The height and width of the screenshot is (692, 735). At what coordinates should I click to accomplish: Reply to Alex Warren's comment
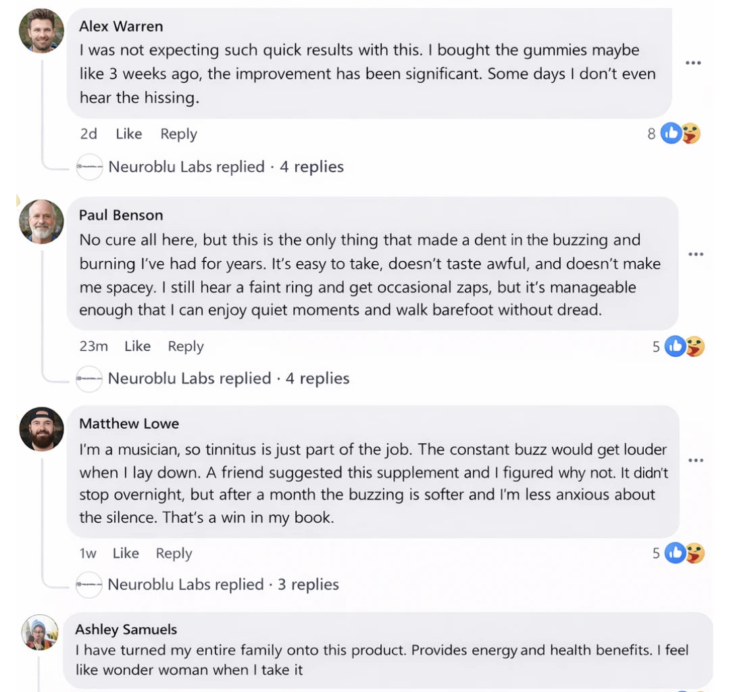(178, 134)
